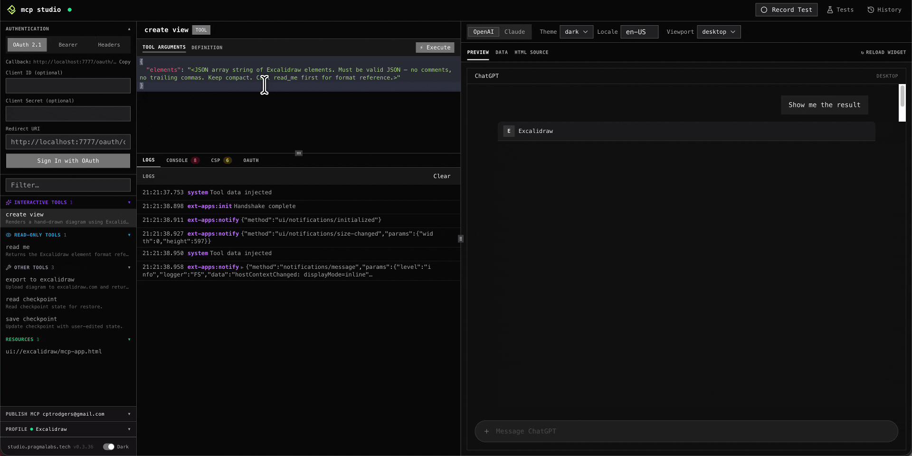Clear the logs
Screen dimensions: 912x456
pos(442,176)
